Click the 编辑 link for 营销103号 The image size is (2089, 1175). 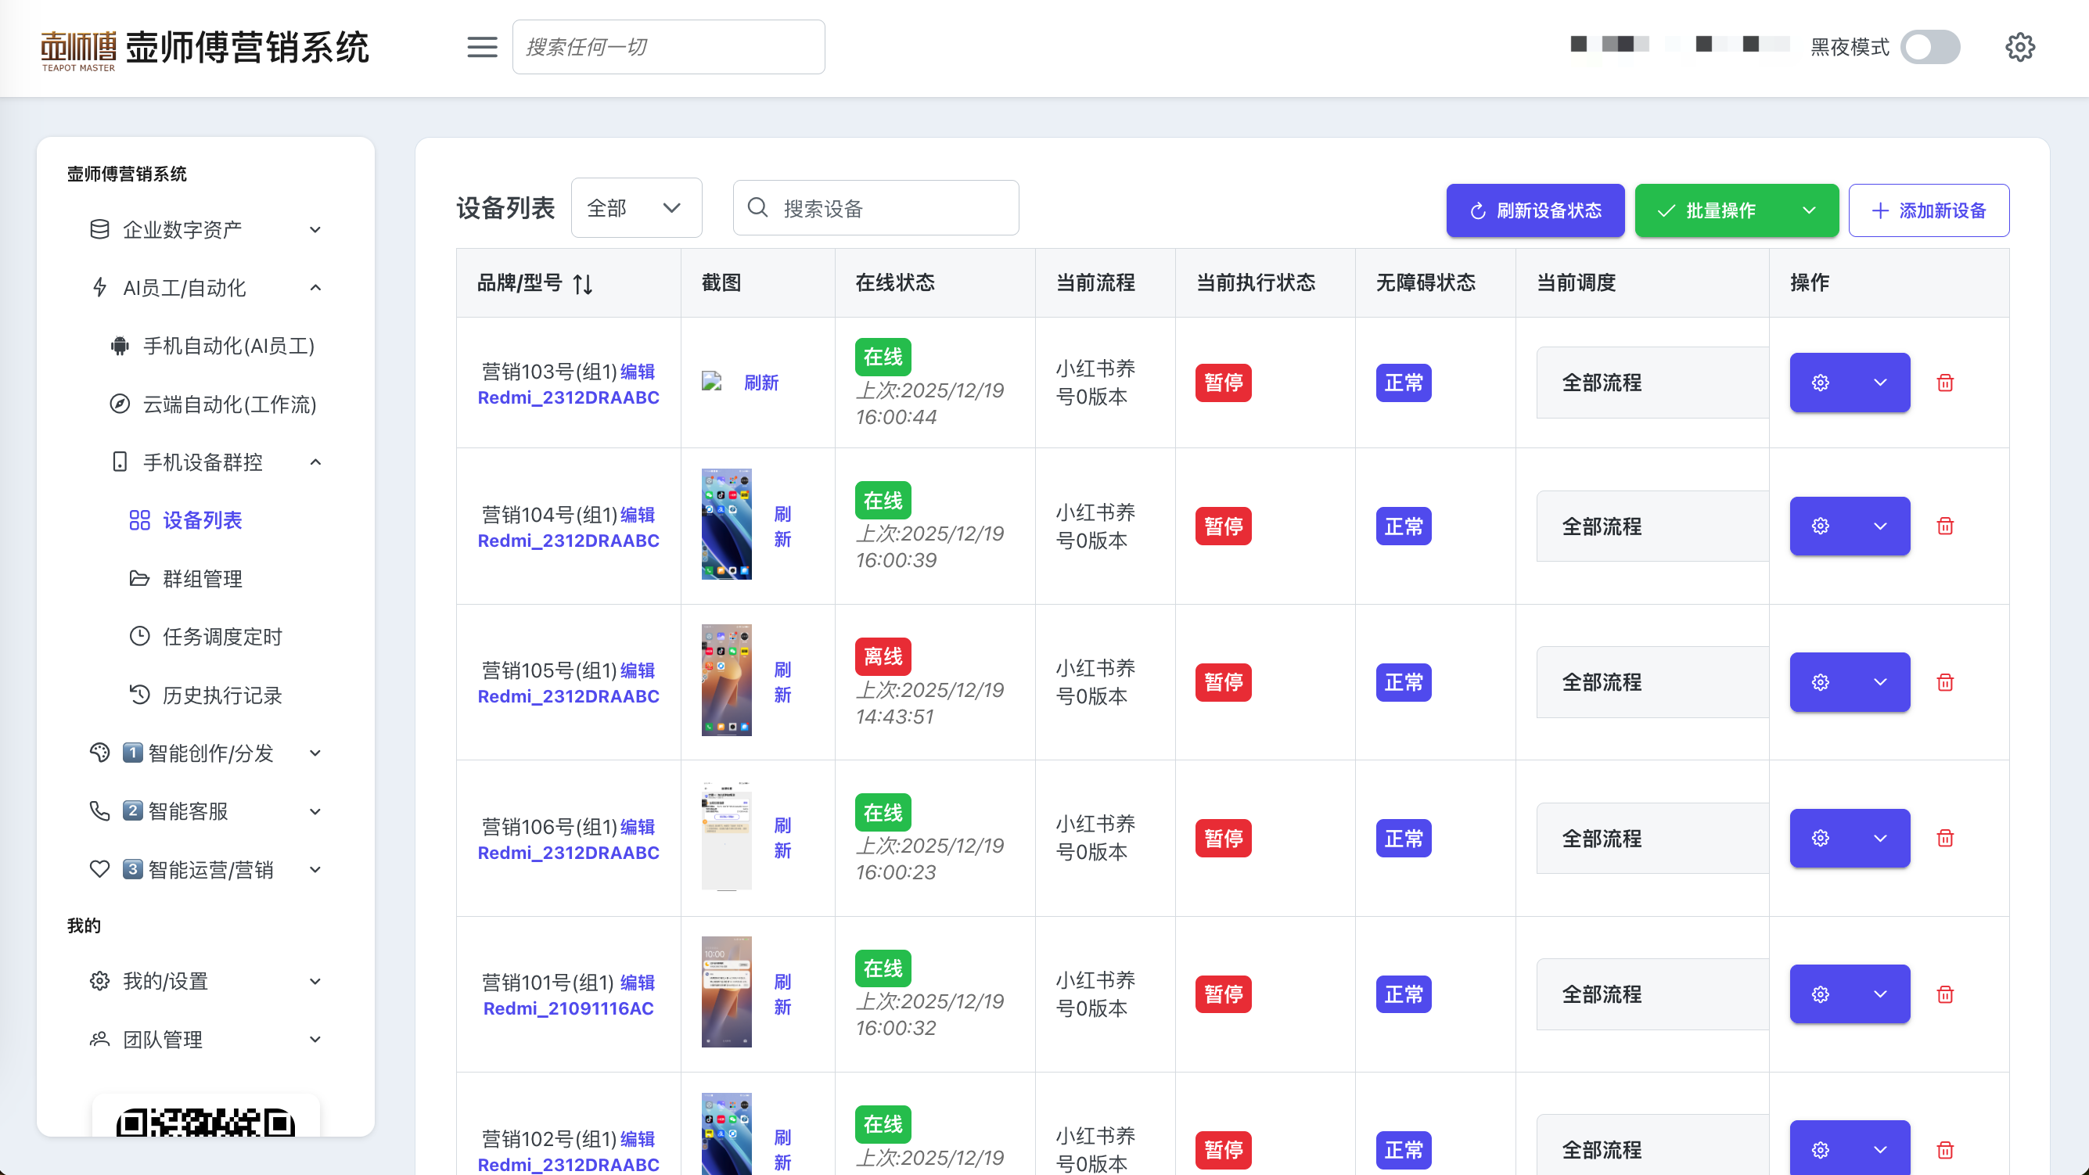[x=638, y=372]
